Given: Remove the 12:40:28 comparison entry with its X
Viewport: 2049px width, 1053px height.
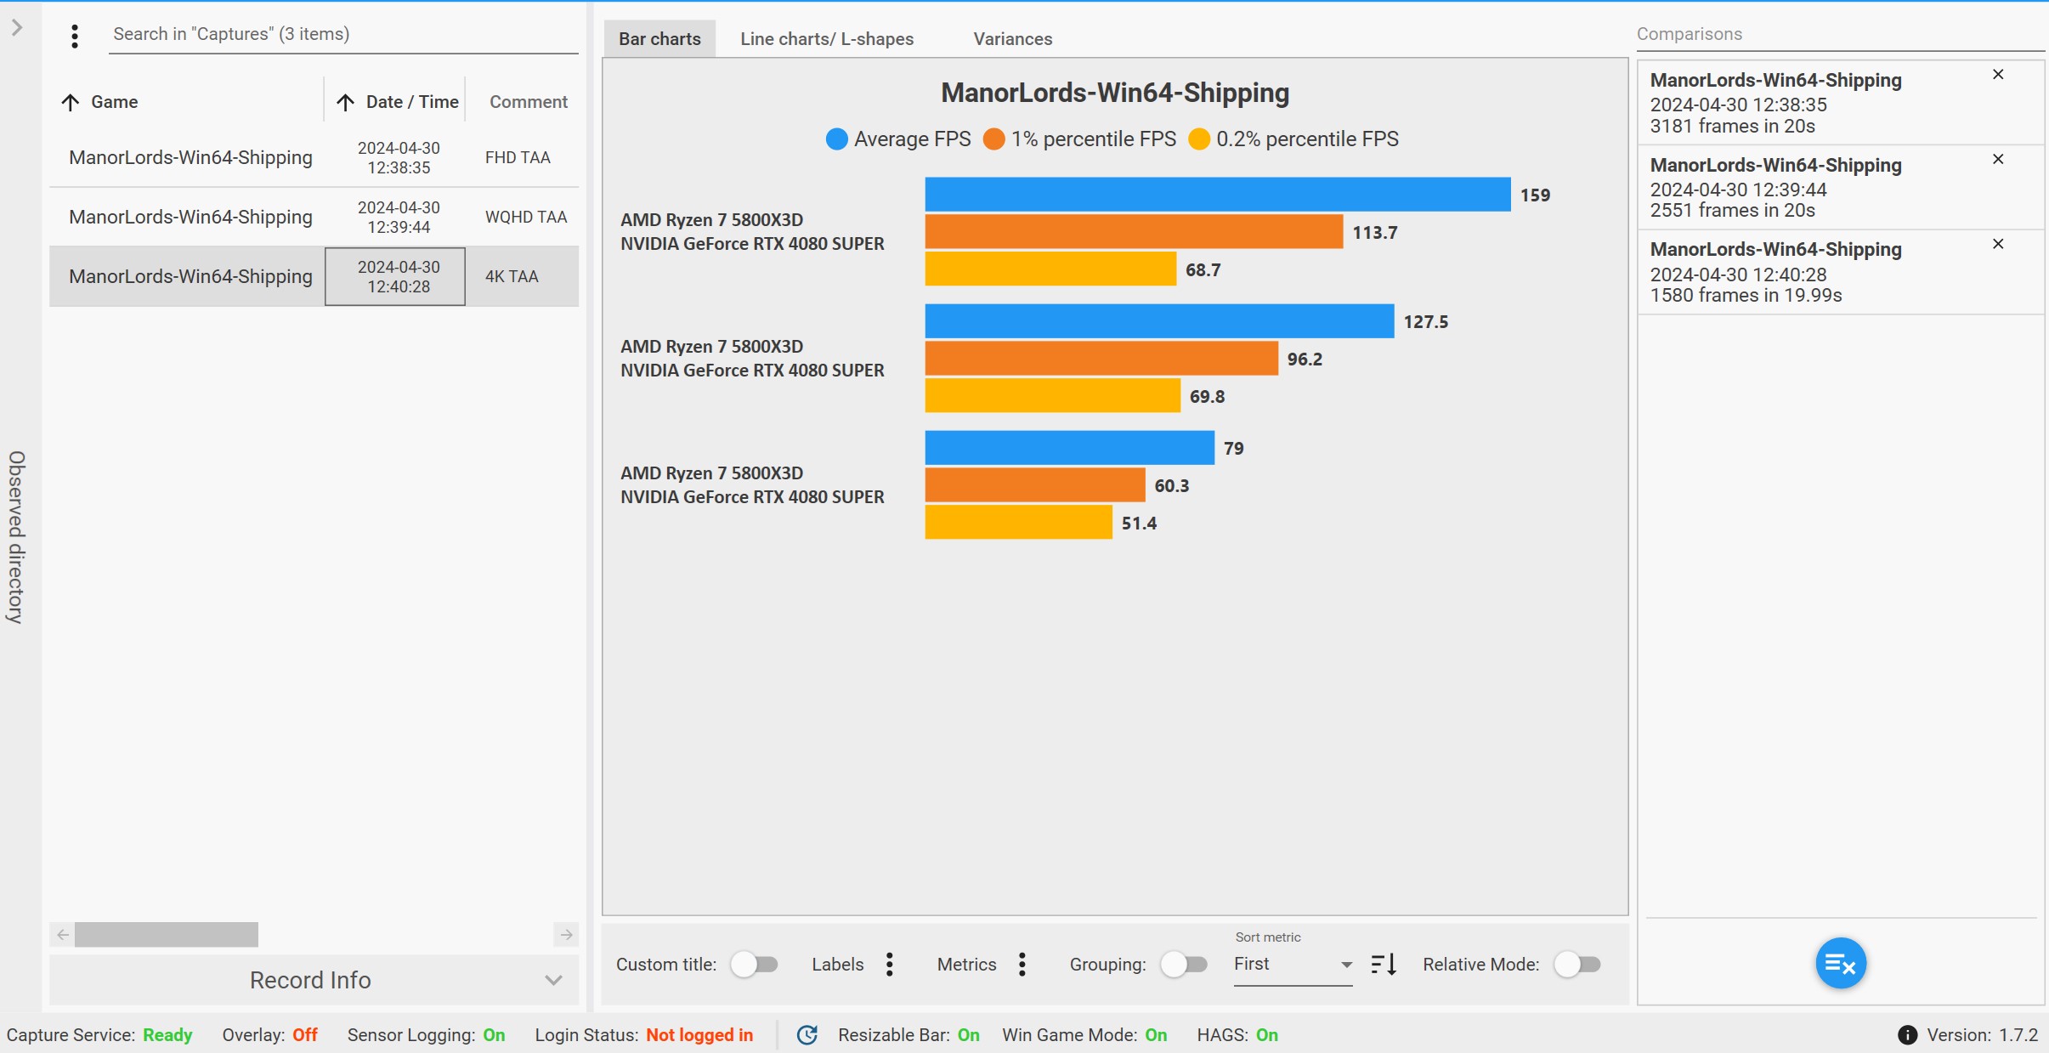Looking at the screenshot, I should point(1998,244).
